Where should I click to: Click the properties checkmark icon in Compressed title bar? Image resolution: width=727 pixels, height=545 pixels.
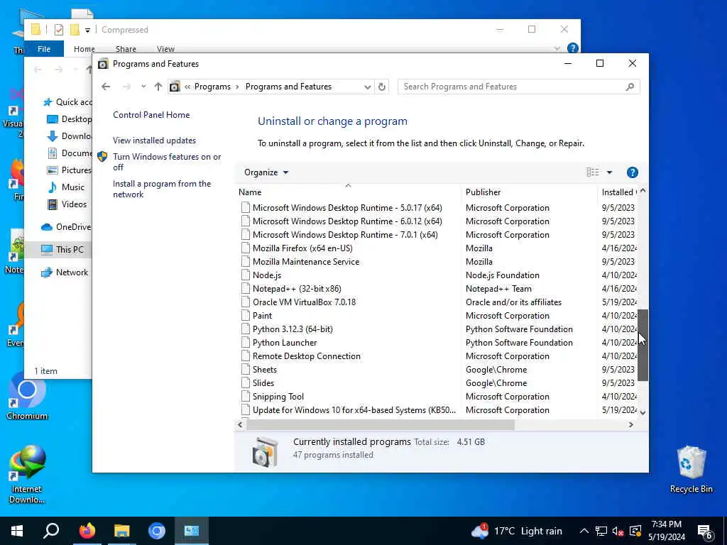(x=59, y=30)
